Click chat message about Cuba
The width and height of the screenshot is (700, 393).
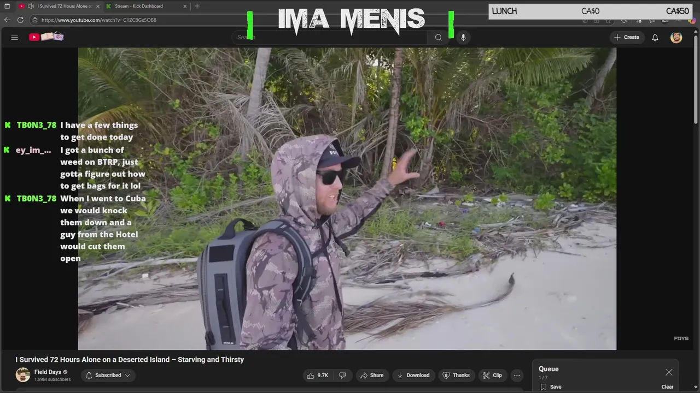click(103, 228)
